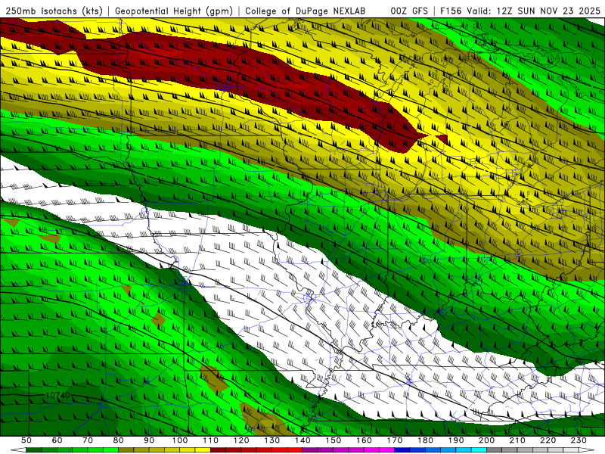Click the 'Geopotential Height (gpm)' header label
605x454 pixels.
point(174,11)
